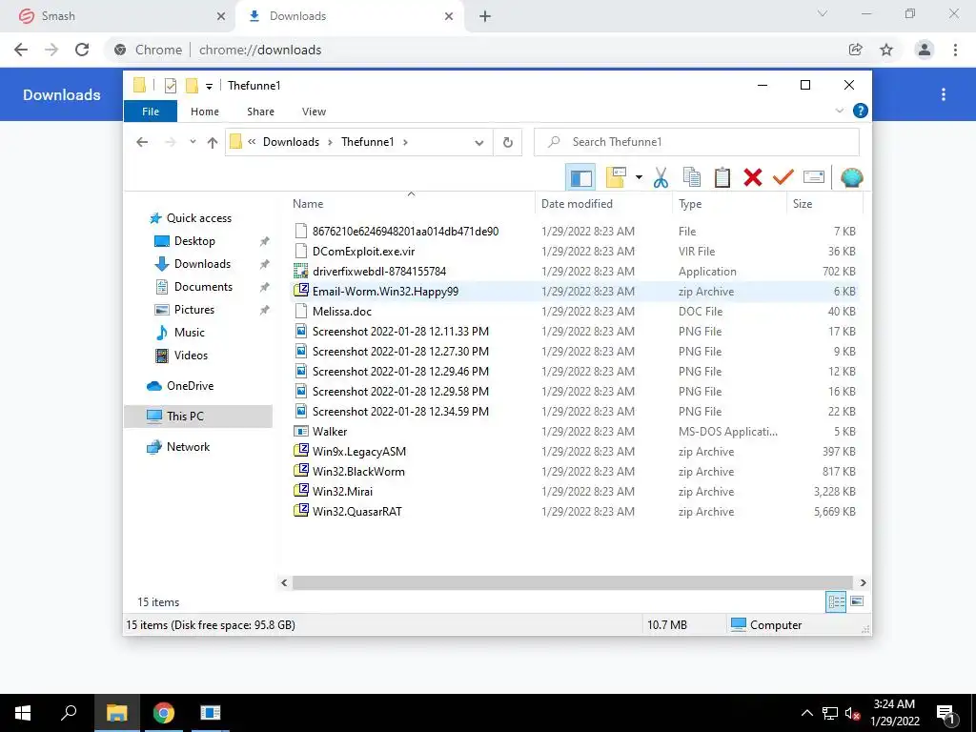Close the Downloads browser tab
976x732 pixels.
449,16
